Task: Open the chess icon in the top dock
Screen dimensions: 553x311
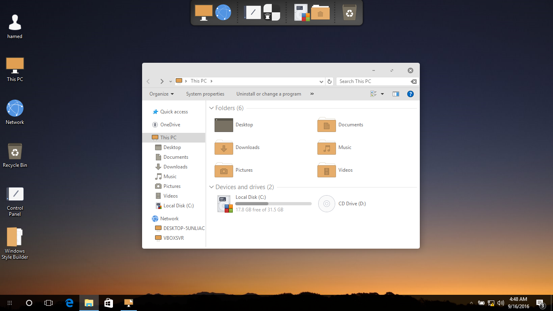Action: coord(272,13)
